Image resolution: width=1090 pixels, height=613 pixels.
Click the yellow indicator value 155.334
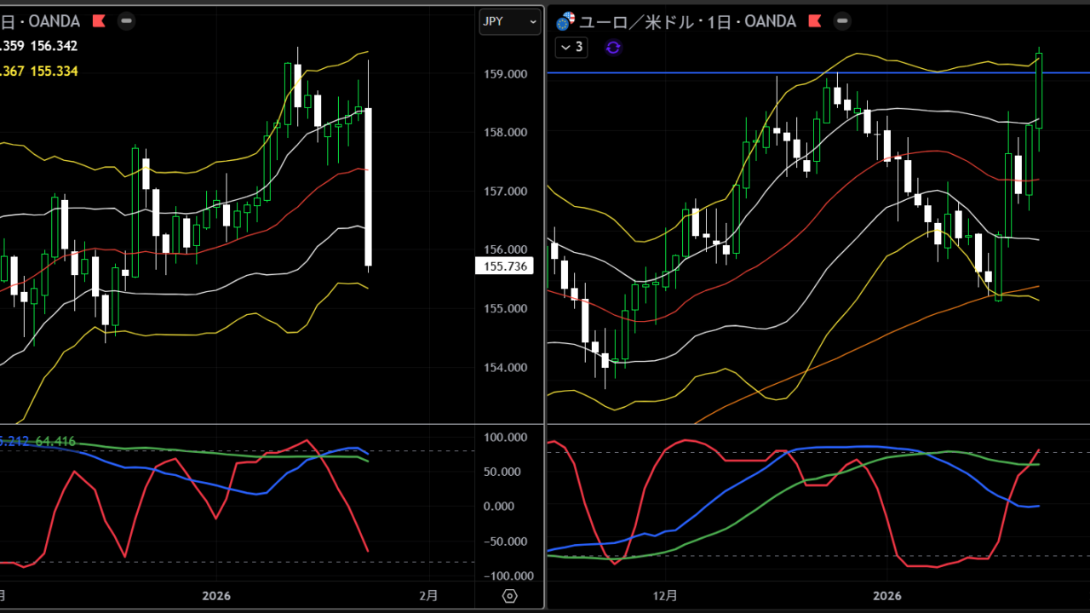tap(54, 72)
